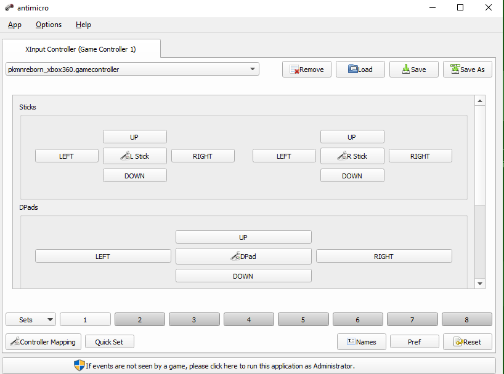Load a controller profile
The width and height of the screenshot is (504, 374).
coord(360,70)
